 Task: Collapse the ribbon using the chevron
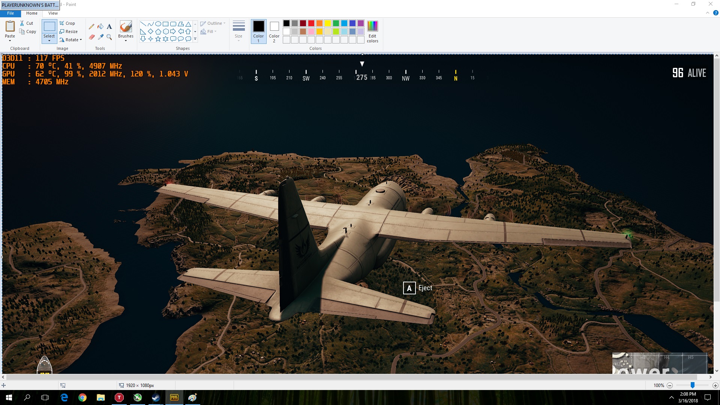coord(708,13)
